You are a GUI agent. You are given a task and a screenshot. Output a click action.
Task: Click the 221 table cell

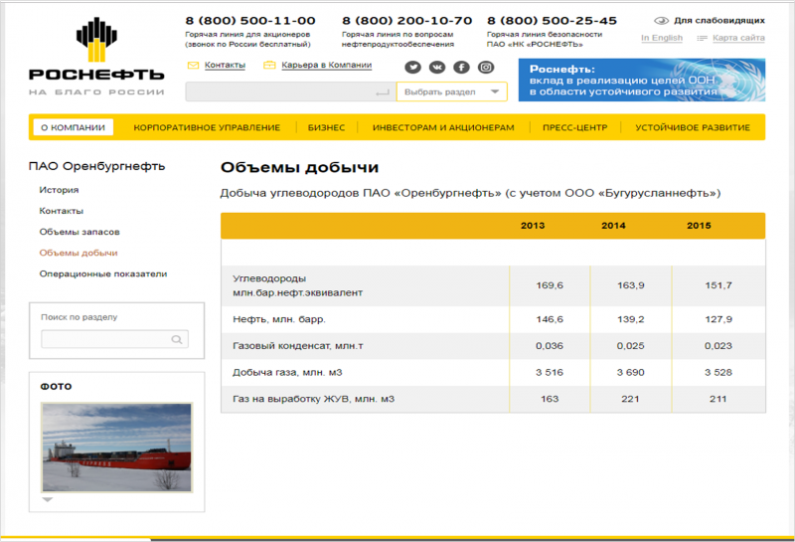coord(631,399)
